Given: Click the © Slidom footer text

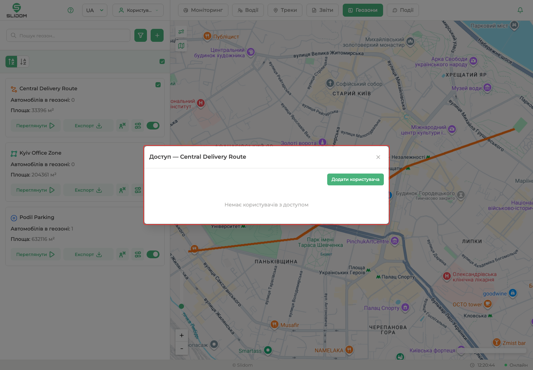Looking at the screenshot, I should (x=242, y=365).
